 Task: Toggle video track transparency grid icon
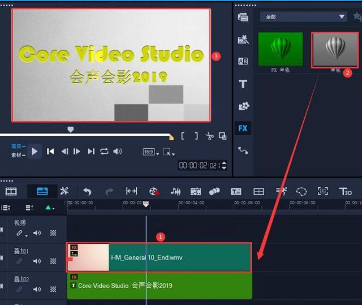(53, 233)
